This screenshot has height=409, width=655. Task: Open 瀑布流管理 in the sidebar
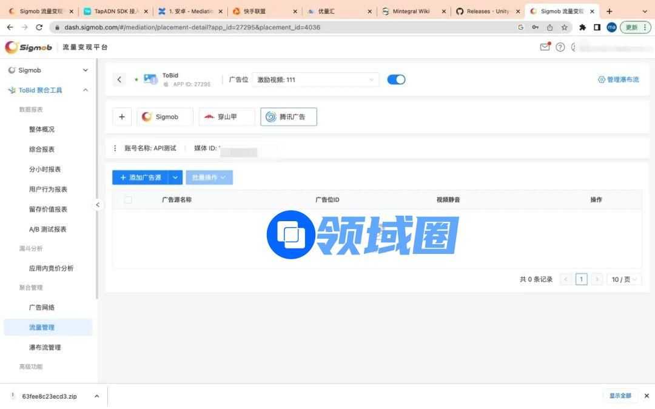point(45,347)
